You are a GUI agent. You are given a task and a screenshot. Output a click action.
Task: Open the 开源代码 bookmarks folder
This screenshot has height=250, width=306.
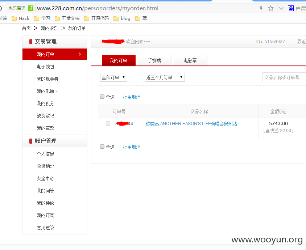[96, 18]
